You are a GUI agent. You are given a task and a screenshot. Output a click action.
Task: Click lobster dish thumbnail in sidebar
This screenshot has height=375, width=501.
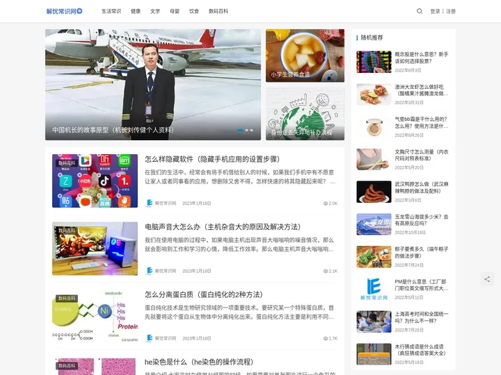pos(374,94)
